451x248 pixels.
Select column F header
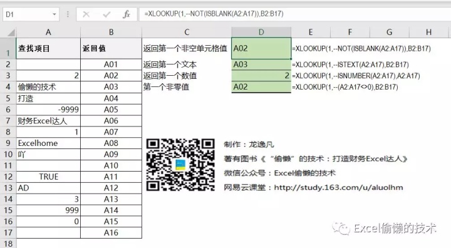pyautogui.click(x=350, y=32)
